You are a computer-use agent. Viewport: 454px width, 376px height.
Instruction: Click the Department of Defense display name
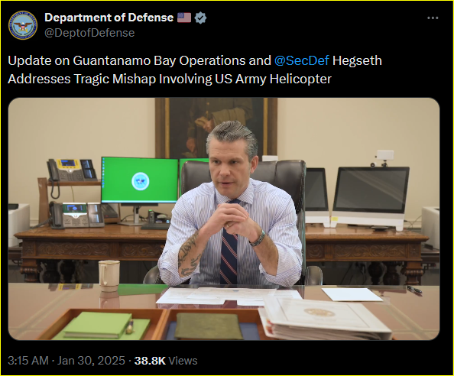coord(109,18)
